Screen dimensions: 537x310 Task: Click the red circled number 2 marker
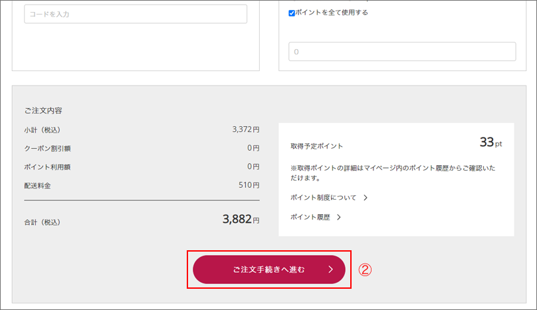365,270
